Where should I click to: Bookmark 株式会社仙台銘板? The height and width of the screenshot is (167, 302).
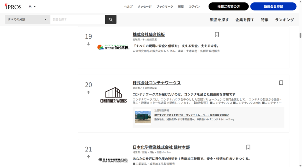click(x=217, y=34)
